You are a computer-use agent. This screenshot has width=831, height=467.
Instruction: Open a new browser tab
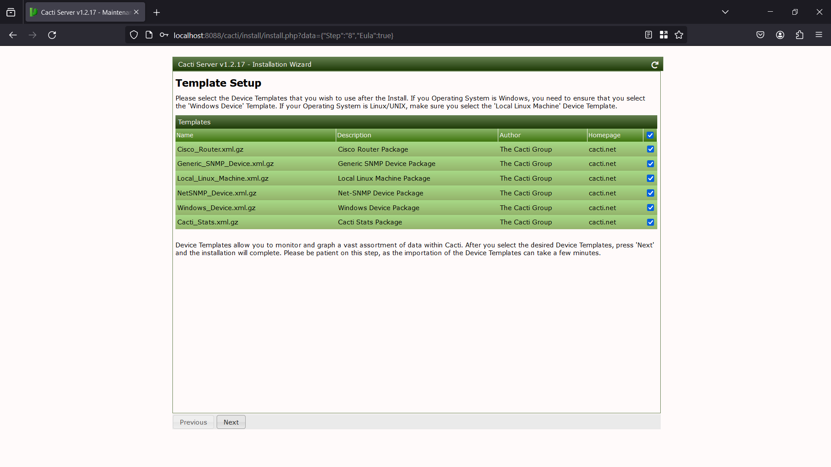point(156,13)
